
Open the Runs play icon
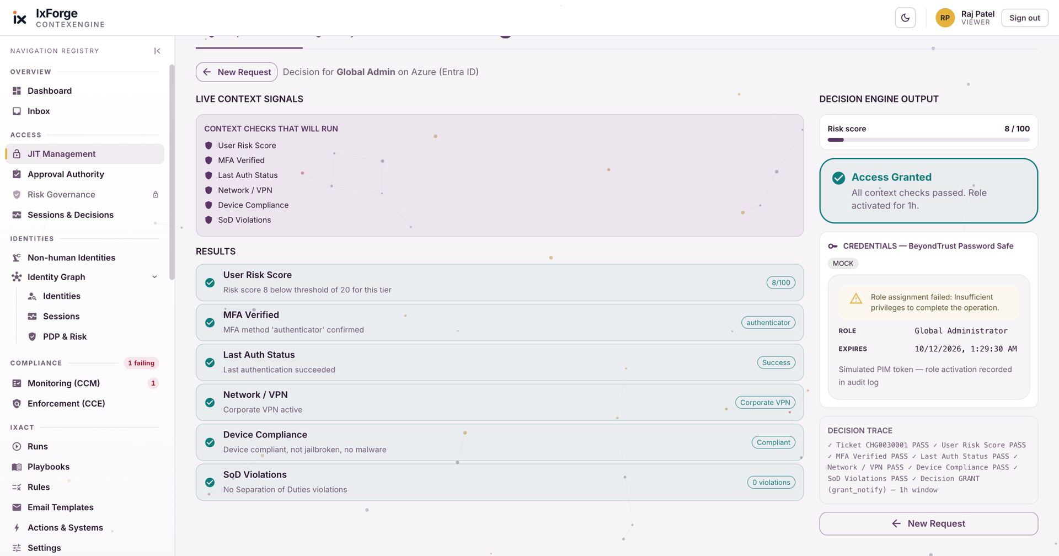pos(17,447)
